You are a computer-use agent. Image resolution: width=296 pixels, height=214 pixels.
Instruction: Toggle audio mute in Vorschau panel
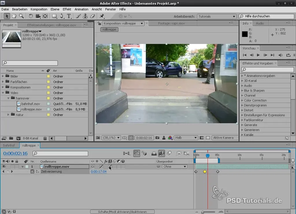(x=280, y=55)
